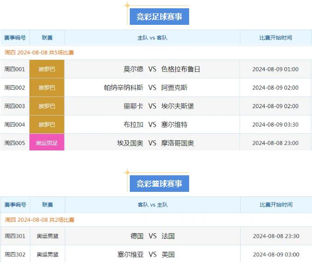Click the basketball 联赛 column header
The width and height of the screenshot is (312, 265).
tap(47, 205)
